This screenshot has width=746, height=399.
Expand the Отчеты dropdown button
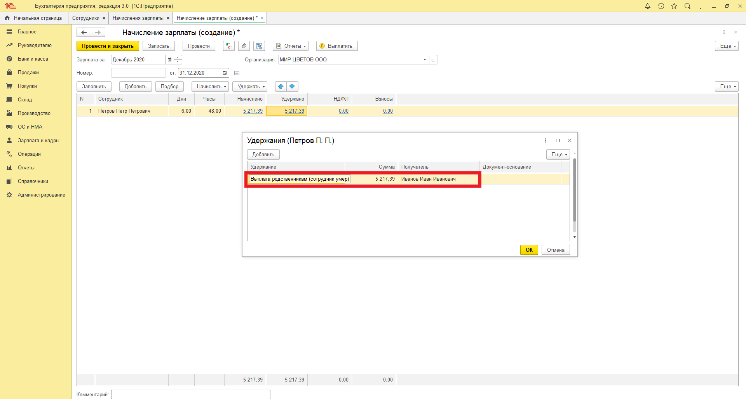290,46
